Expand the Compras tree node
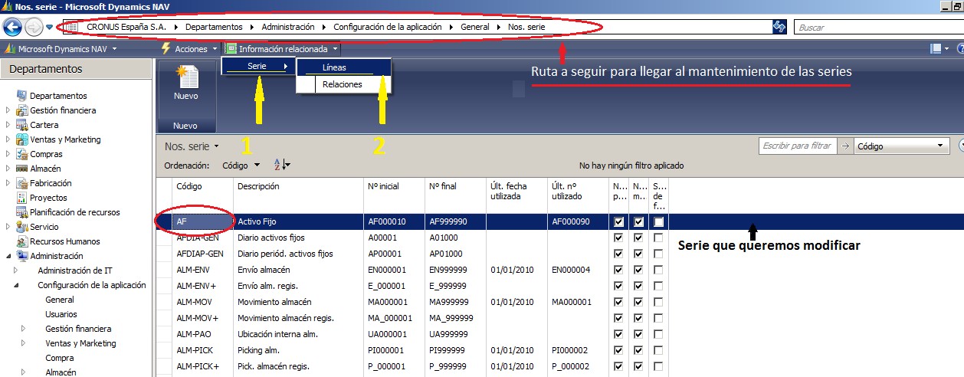Image resolution: width=964 pixels, height=377 pixels. coord(8,154)
